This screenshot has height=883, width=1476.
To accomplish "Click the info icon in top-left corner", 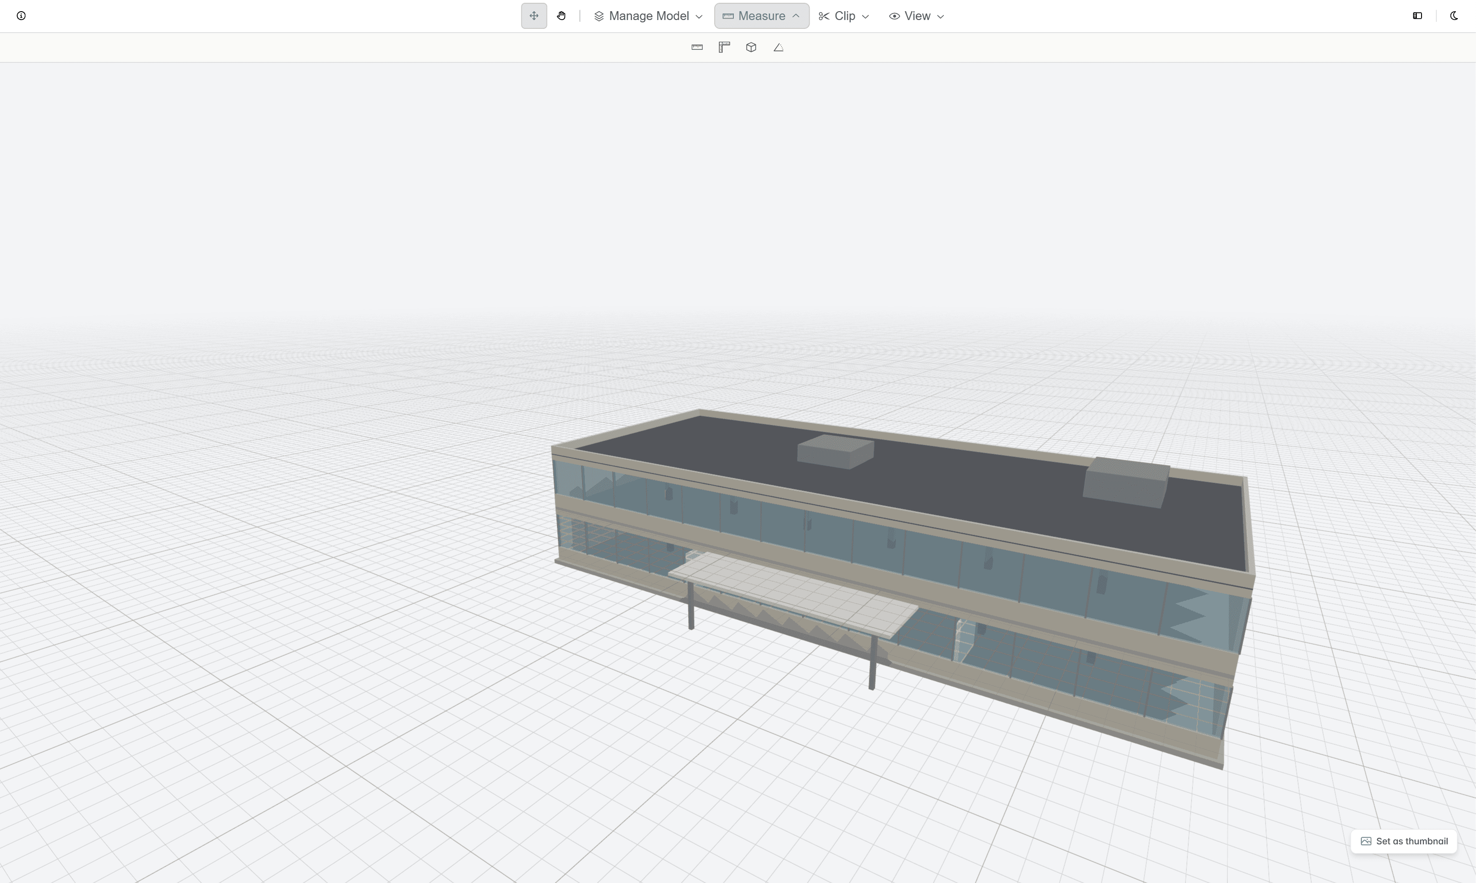I will coord(21,16).
